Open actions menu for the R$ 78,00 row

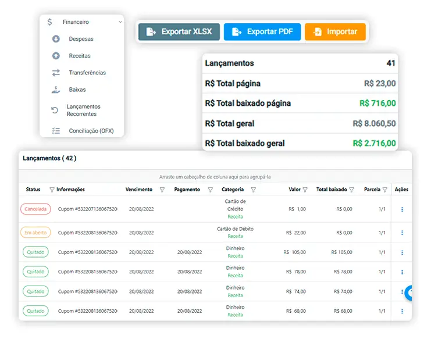402,272
